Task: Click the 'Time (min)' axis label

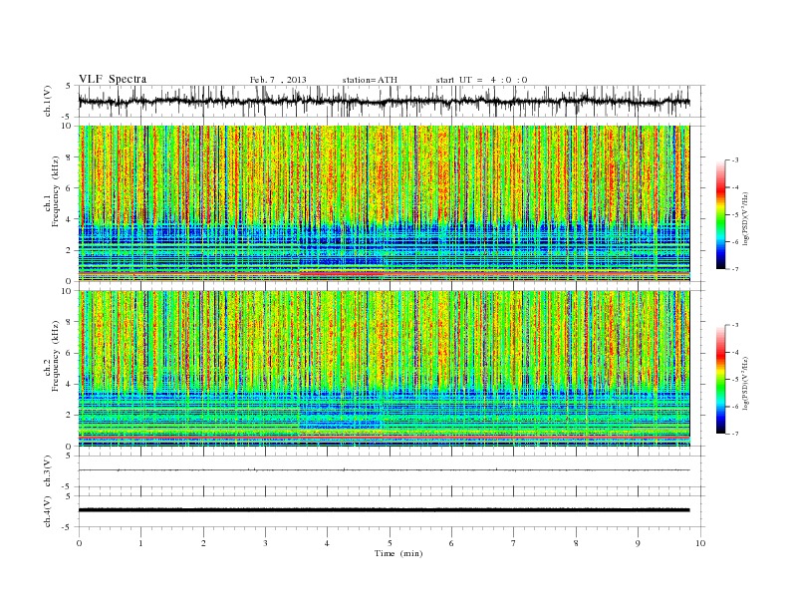Action: (398, 553)
